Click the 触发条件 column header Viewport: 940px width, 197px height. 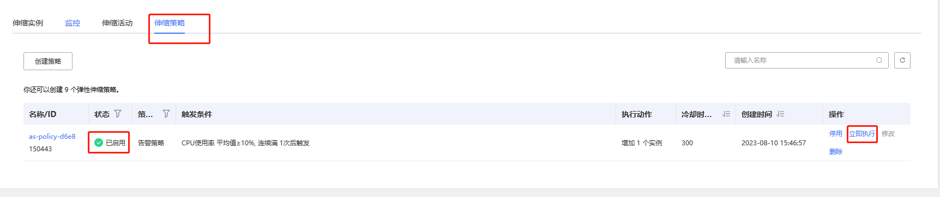pos(197,114)
